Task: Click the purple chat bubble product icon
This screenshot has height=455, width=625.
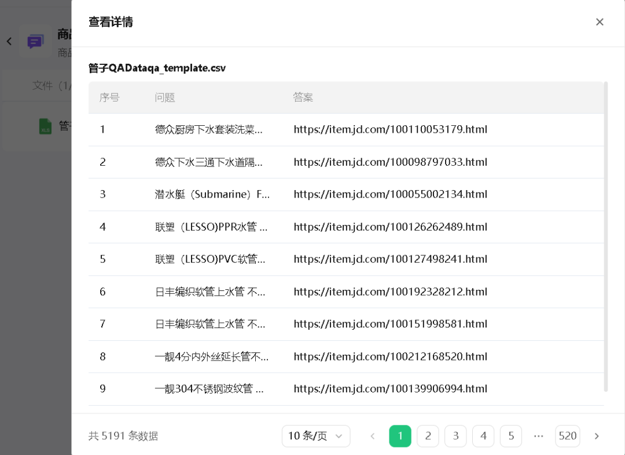Action: pyautogui.click(x=35, y=41)
